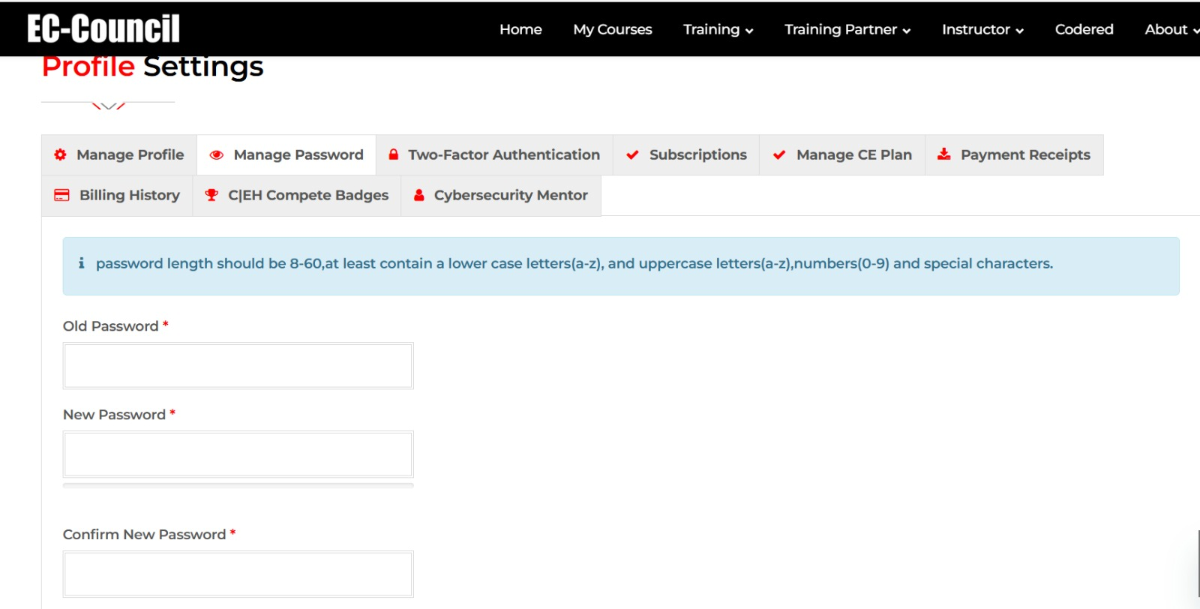Click the checkmark icon beside Subscriptions
Image resolution: width=1200 pixels, height=609 pixels.
click(x=632, y=154)
